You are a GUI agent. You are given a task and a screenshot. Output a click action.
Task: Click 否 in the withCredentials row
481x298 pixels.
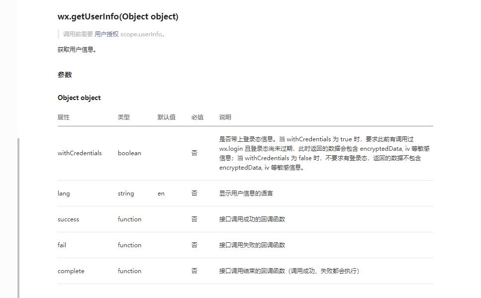[194, 153]
